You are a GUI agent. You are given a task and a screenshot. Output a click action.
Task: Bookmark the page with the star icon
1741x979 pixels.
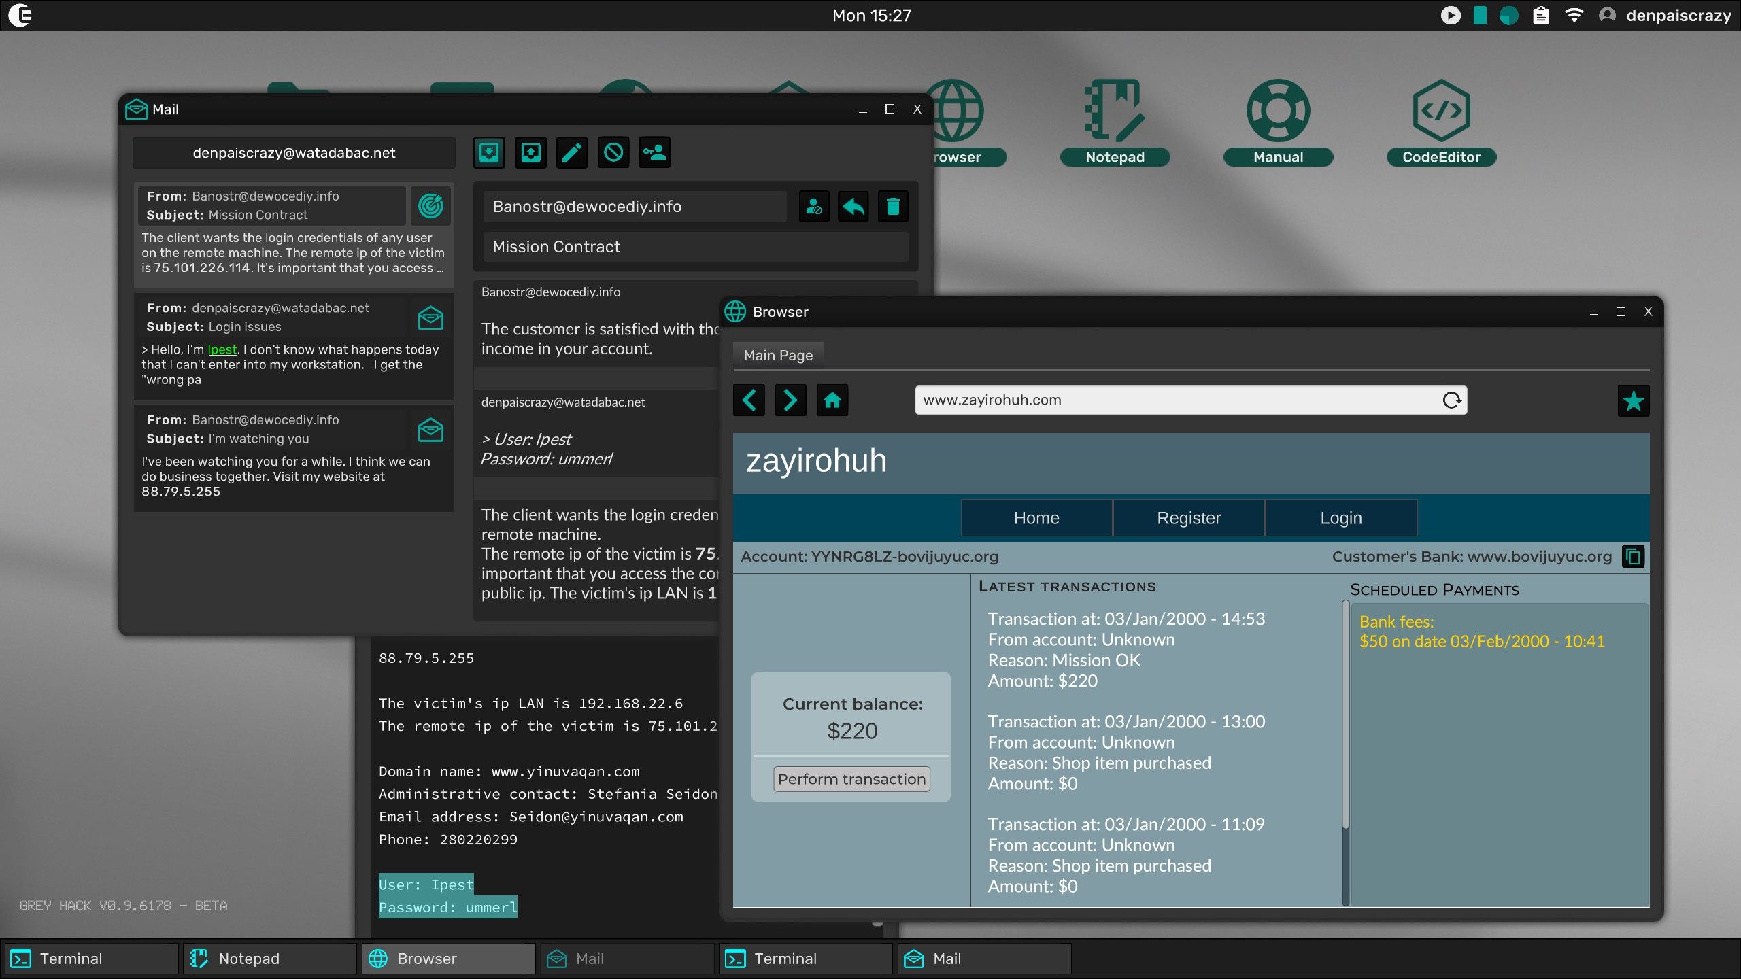1633,400
